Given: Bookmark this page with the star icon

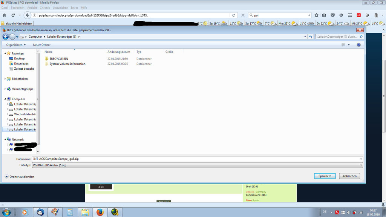Looking at the screenshot, I should pyautogui.click(x=316, y=15).
